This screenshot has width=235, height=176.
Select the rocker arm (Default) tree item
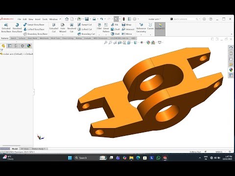pyautogui.click(x=17, y=54)
